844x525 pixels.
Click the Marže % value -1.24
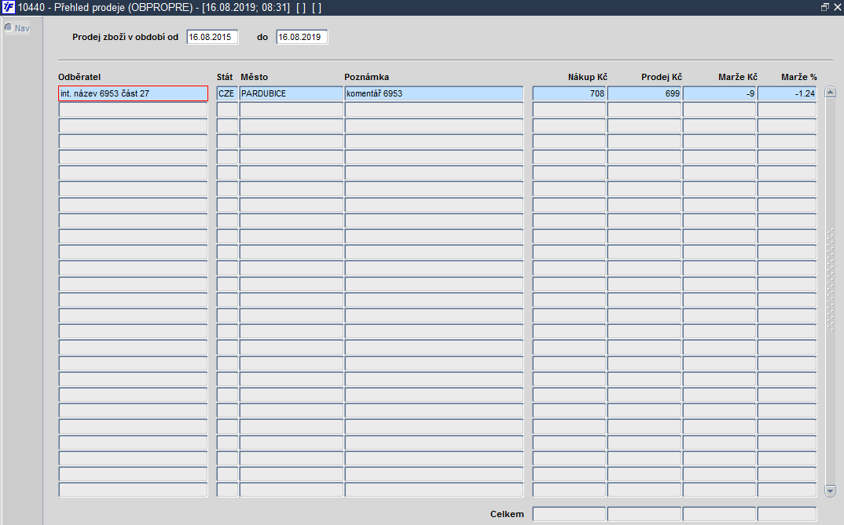click(787, 93)
